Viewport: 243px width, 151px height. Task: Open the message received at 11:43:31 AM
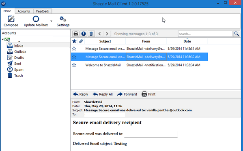[140, 49]
